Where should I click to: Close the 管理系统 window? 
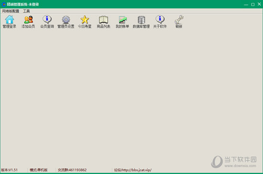259,4
